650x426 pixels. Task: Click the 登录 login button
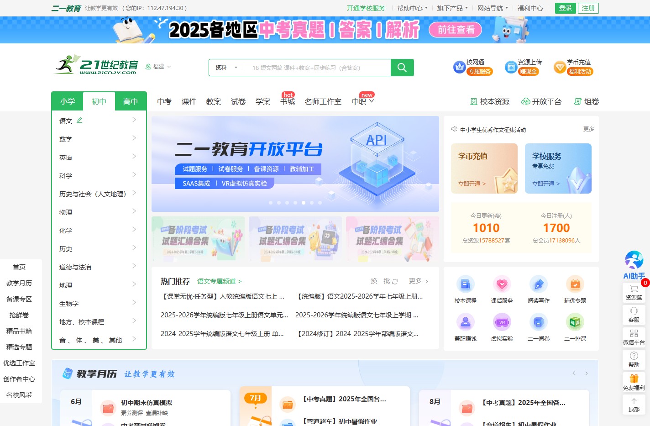click(x=566, y=8)
